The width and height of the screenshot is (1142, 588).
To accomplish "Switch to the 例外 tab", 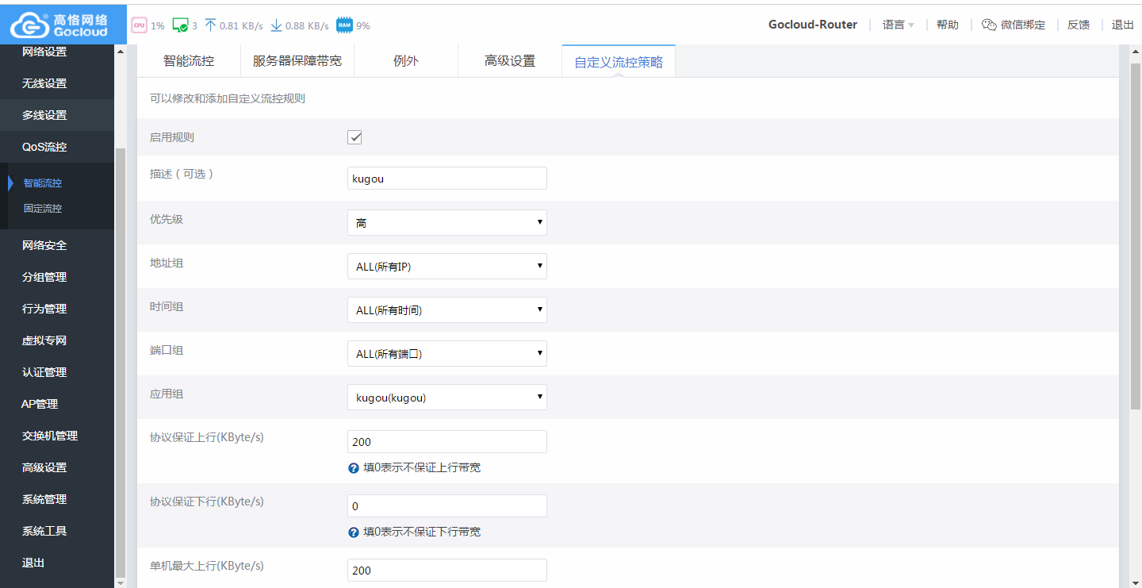I will tap(406, 61).
